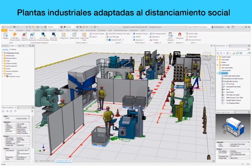Select the safety equipment folder in model tree
The image size is (252, 168).
[11, 66]
